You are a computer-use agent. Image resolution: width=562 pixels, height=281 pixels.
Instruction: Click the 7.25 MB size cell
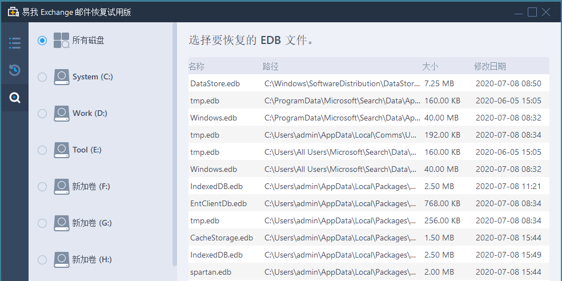tap(439, 83)
